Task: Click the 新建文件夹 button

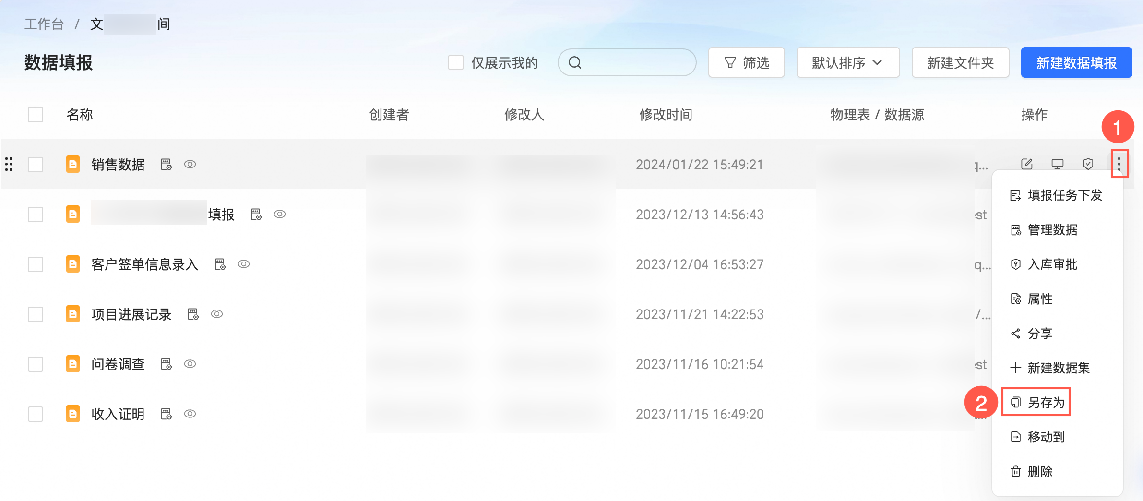Action: point(960,62)
